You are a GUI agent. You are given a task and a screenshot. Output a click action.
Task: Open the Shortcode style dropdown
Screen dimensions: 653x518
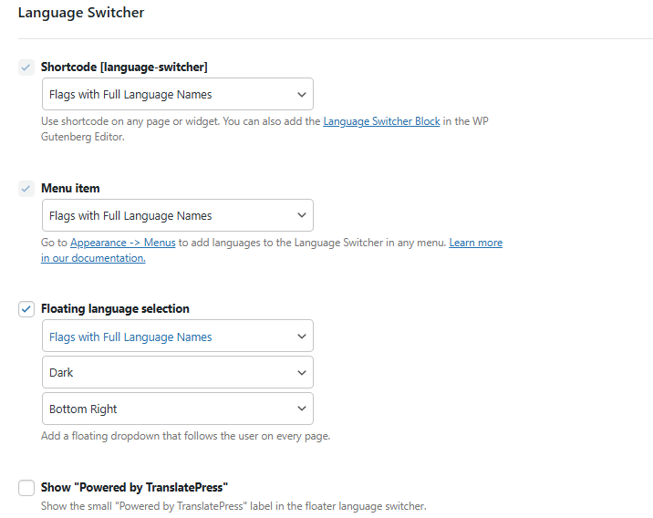pos(178,94)
